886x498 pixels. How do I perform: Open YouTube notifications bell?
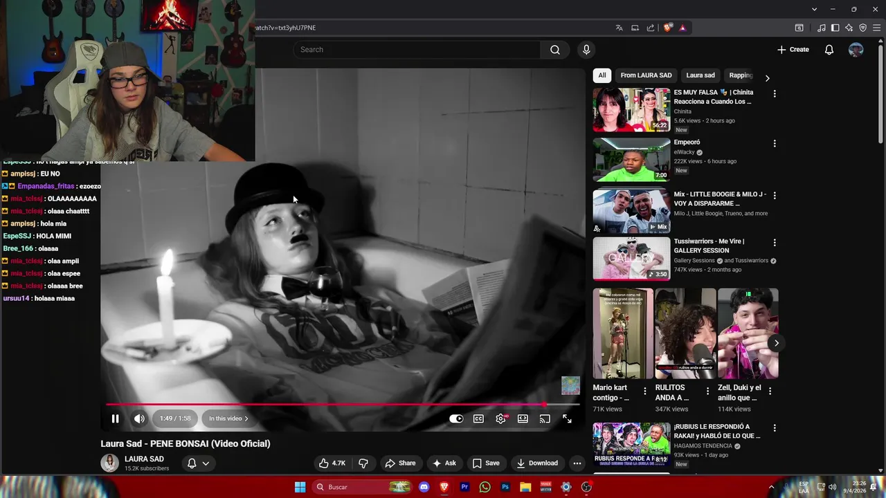pos(829,50)
